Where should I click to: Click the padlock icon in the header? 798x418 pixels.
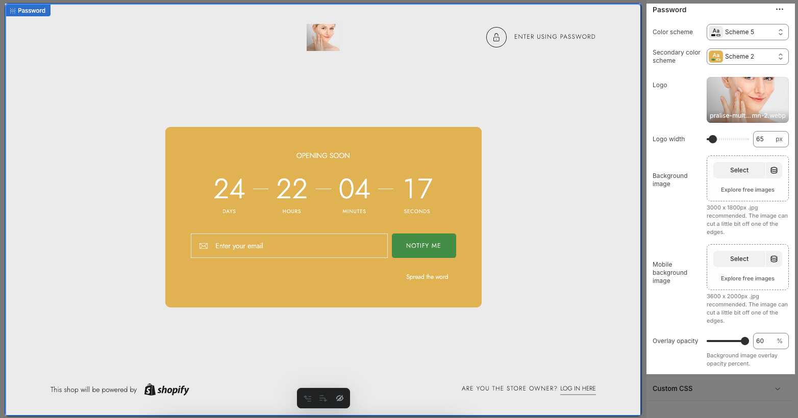[496, 37]
